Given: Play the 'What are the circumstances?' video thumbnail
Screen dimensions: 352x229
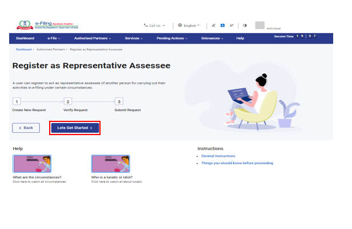Looking at the screenshot, I should (x=32, y=164).
